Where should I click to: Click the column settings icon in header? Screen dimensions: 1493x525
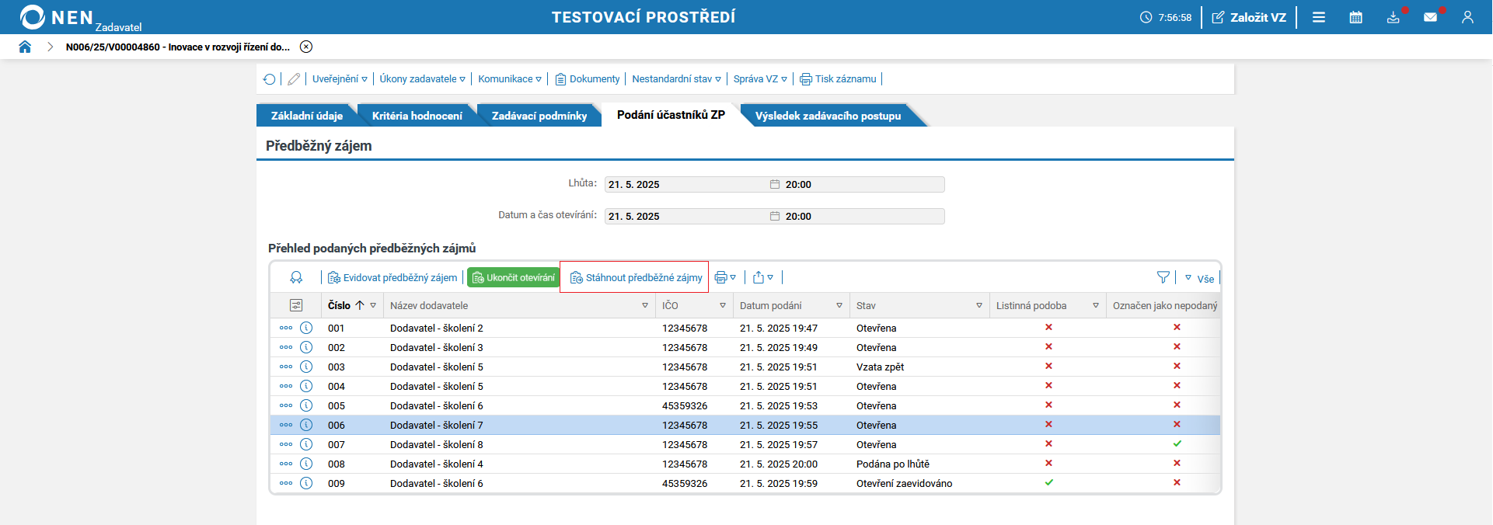pos(296,305)
